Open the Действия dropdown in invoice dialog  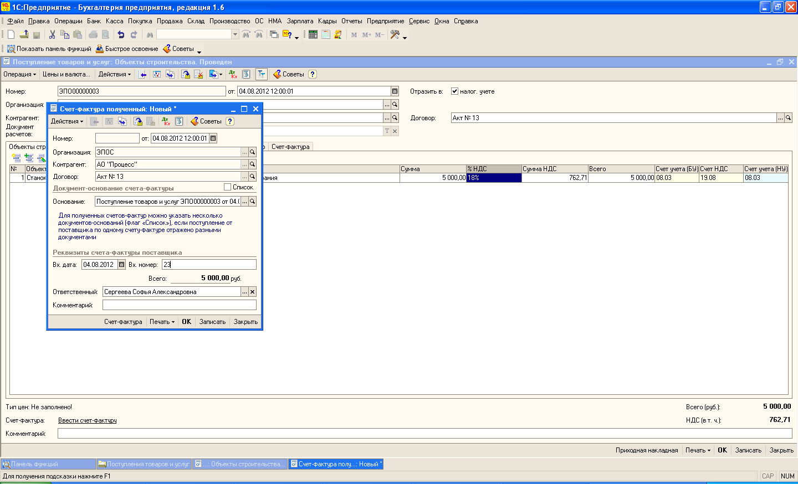point(67,121)
